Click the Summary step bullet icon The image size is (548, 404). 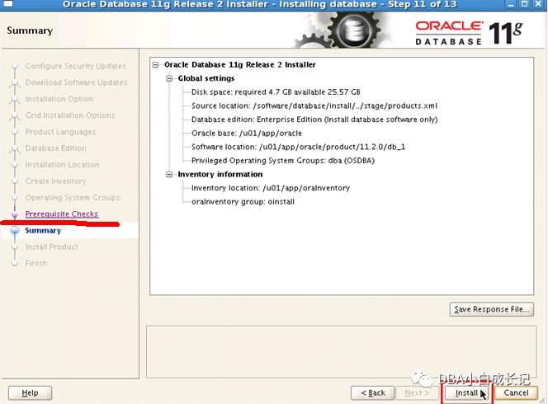[15, 231]
